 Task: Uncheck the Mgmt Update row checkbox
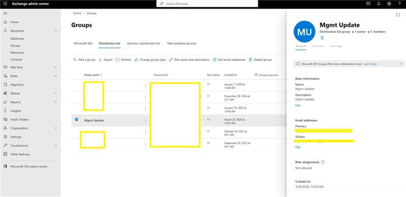77,119
